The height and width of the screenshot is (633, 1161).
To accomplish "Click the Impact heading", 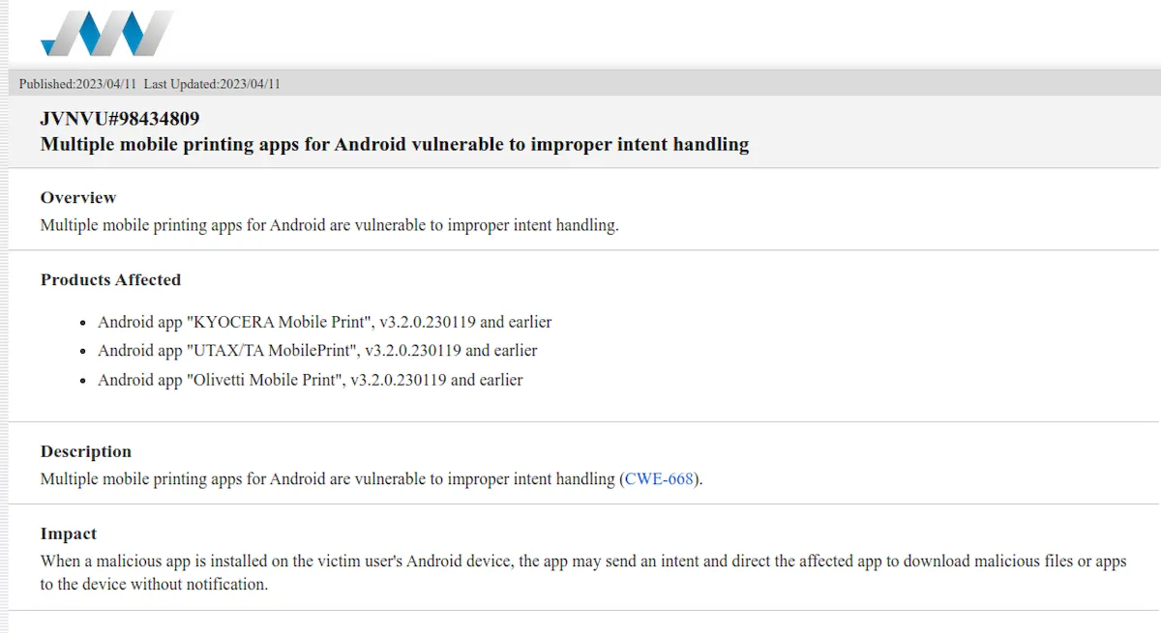I will click(x=69, y=533).
